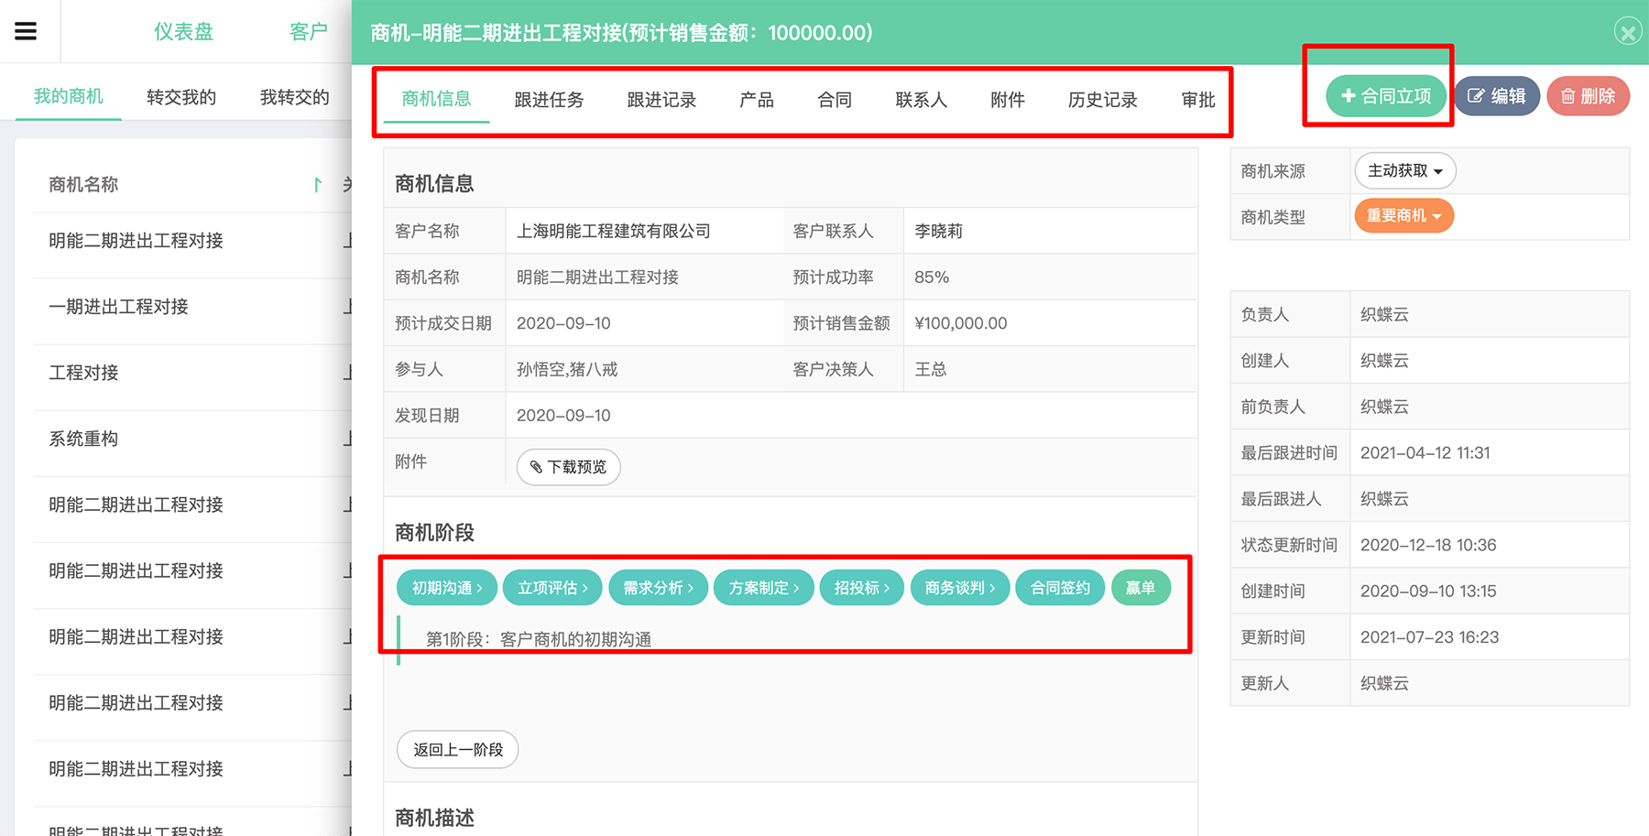Select the 转交我的 list tab
This screenshot has width=1649, height=836.
tap(181, 97)
